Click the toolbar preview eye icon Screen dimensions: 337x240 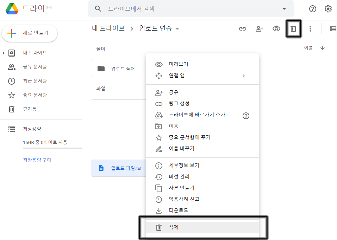[276, 29]
